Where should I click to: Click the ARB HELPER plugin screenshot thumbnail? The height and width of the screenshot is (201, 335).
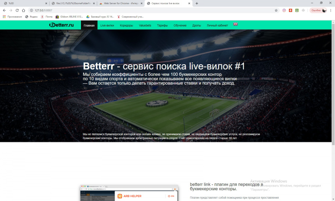point(129,193)
